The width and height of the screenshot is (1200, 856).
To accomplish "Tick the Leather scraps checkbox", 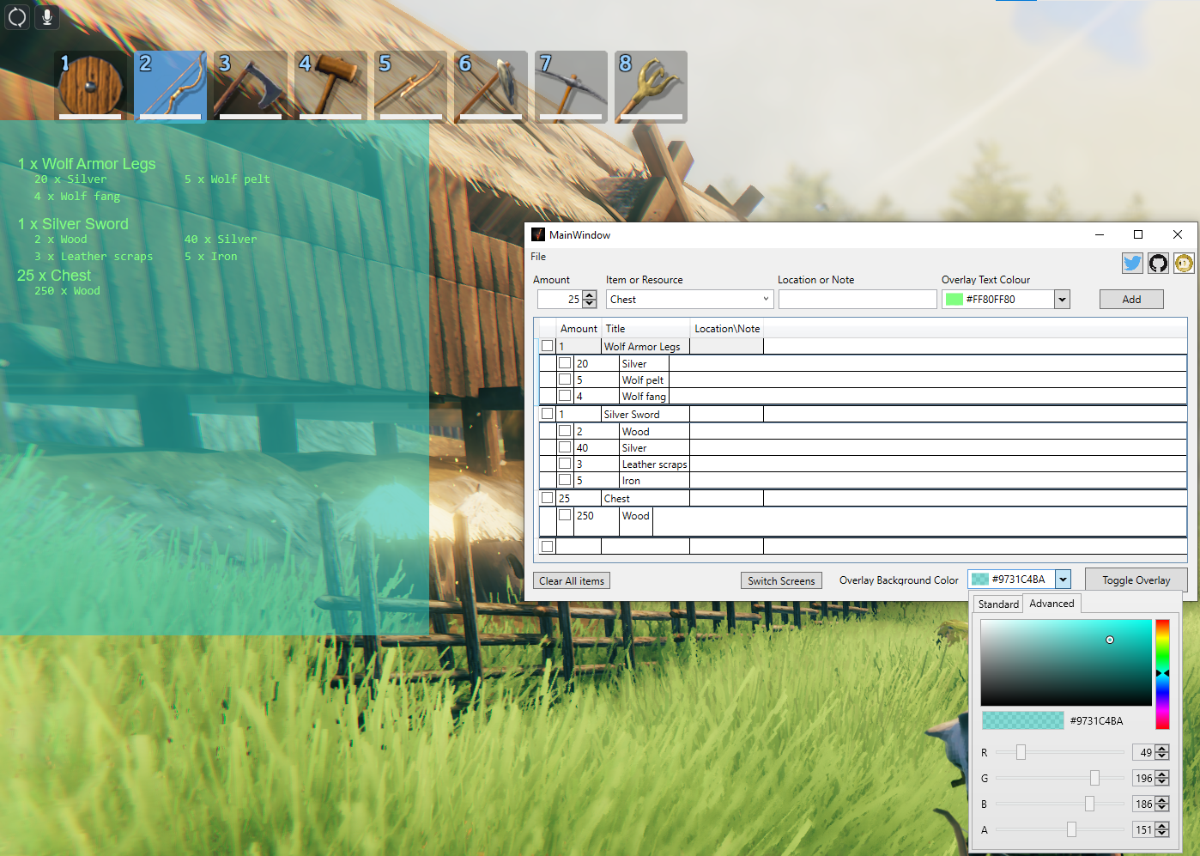I will [565, 464].
